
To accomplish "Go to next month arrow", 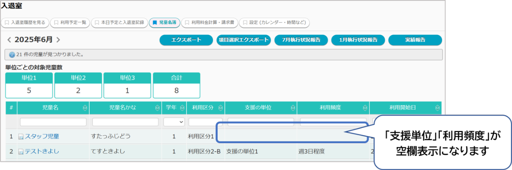I will pos(58,40).
